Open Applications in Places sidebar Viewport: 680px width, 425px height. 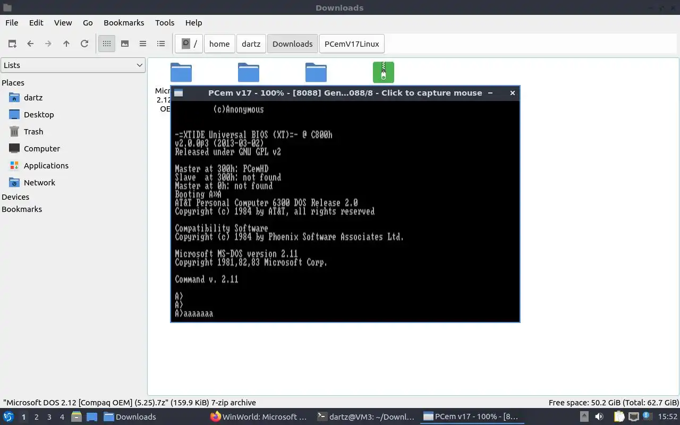[x=46, y=166]
